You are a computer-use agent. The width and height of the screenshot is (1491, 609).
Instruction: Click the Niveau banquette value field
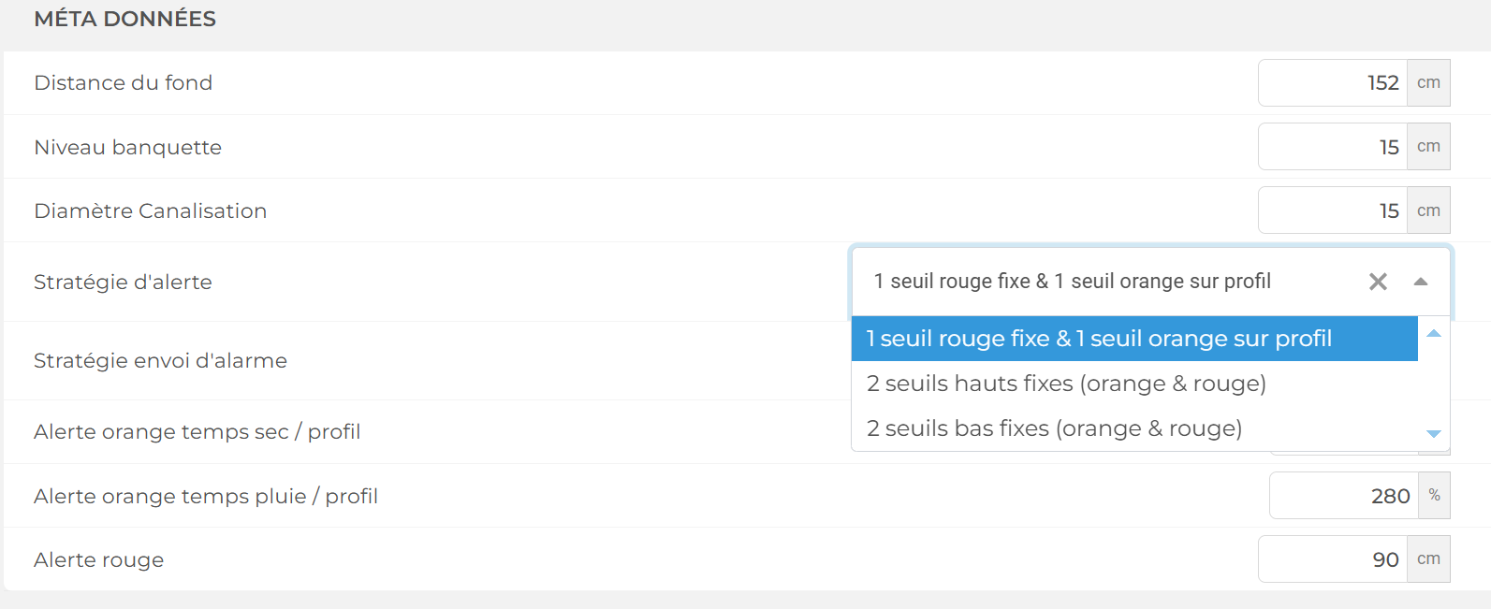(x=1333, y=147)
